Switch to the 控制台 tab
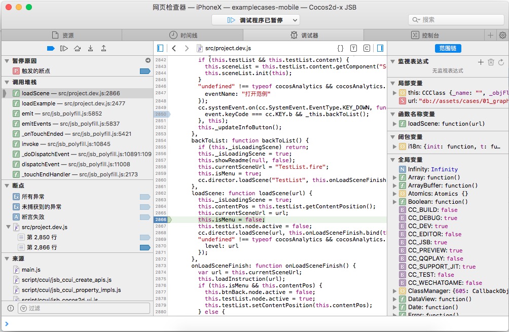 tap(424, 35)
